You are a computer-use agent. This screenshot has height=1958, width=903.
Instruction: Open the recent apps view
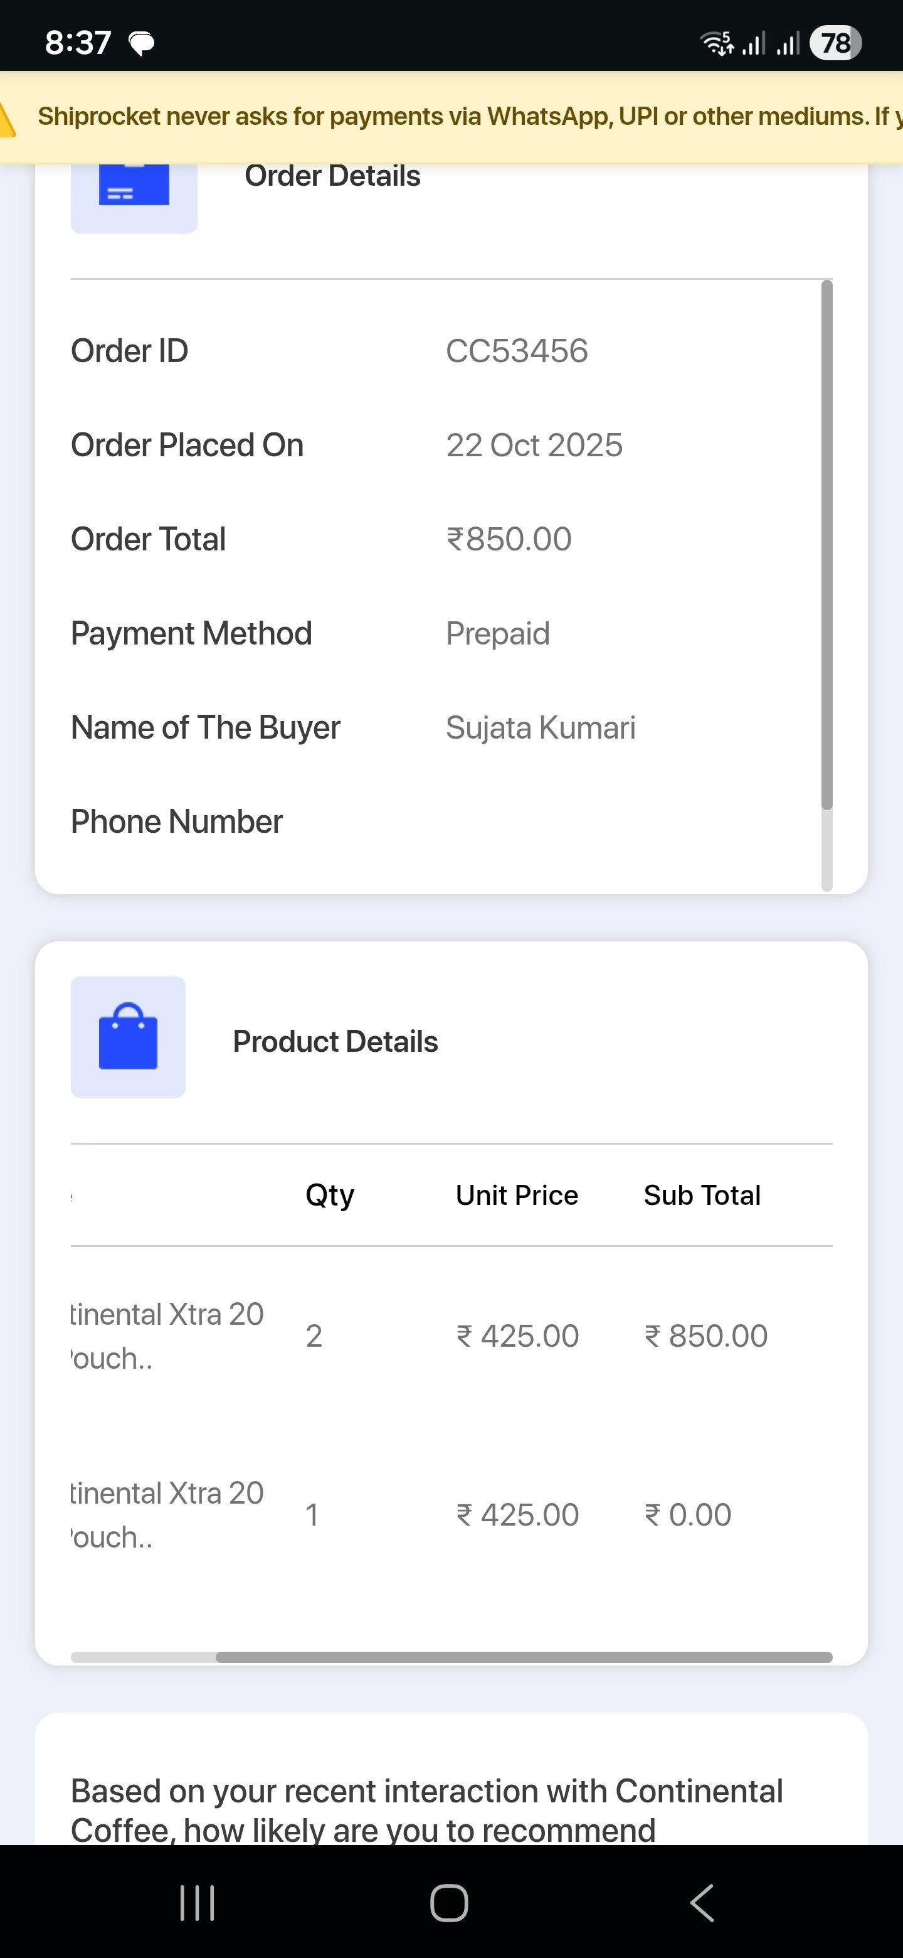(198, 1903)
